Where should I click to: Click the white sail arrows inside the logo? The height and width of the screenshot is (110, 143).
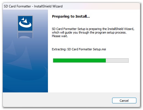pos(24,20)
